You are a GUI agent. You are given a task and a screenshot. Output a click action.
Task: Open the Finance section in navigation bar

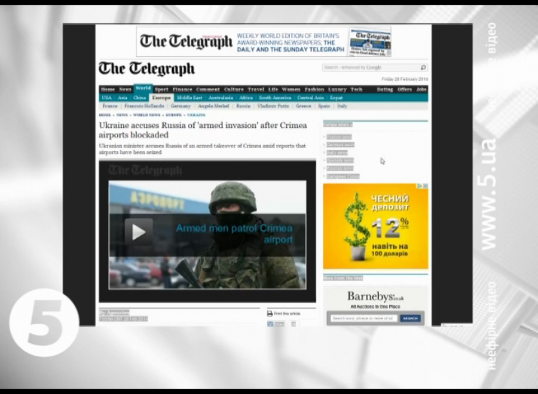(x=182, y=90)
